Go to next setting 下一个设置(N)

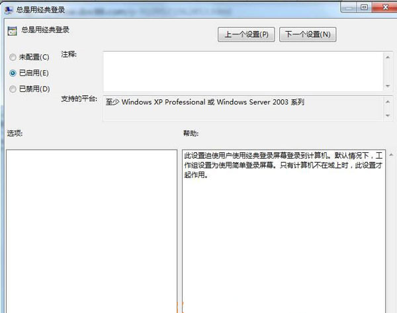(x=308, y=34)
